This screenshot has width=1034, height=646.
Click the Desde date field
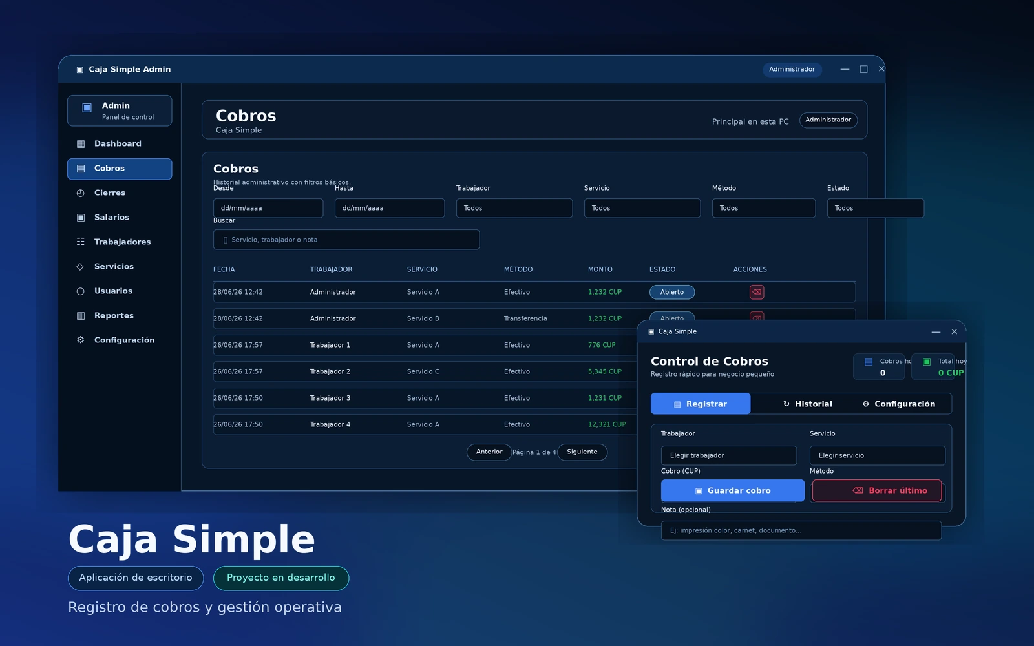click(x=268, y=208)
